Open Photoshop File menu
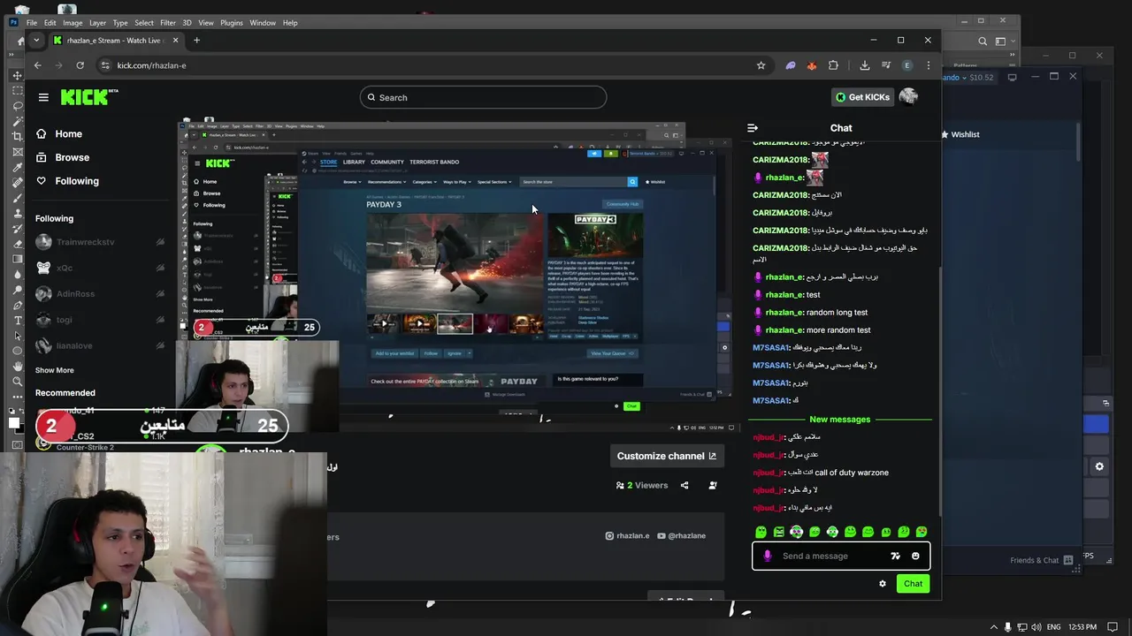This screenshot has width=1132, height=636. coord(31,23)
